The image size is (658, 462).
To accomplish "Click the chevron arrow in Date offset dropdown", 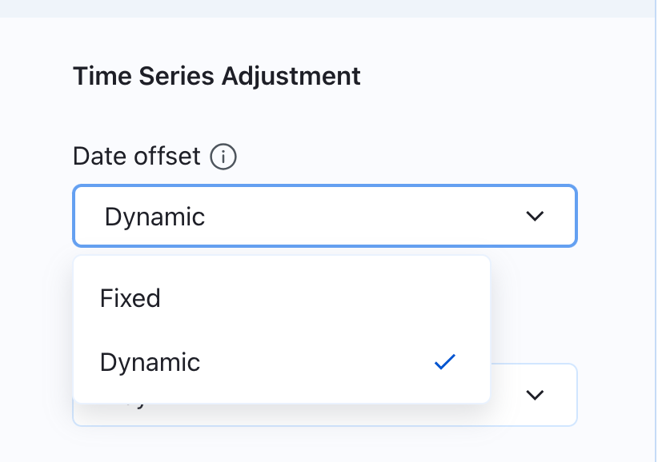I will pos(535,216).
